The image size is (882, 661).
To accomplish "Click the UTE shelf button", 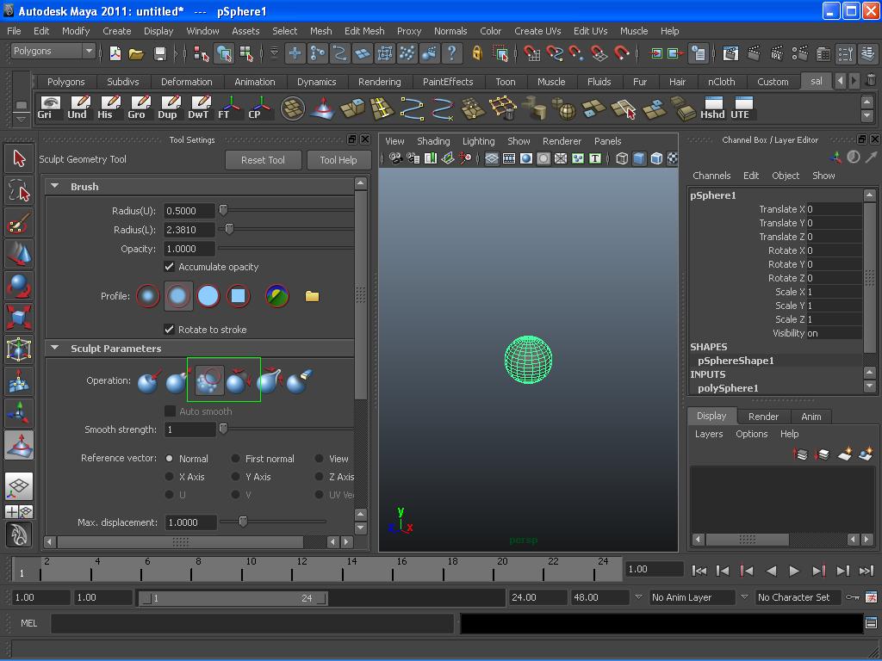I will [x=743, y=108].
